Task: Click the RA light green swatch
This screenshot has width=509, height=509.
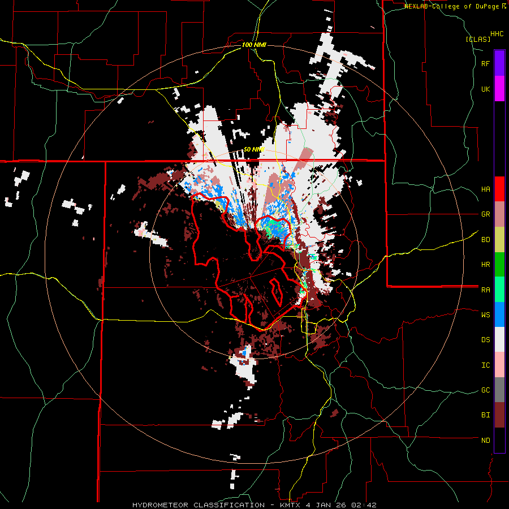Action: coord(499,290)
